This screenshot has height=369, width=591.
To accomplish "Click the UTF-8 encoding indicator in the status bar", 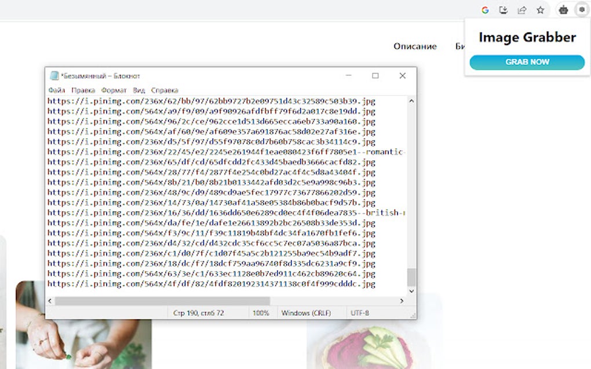I will coord(360,312).
